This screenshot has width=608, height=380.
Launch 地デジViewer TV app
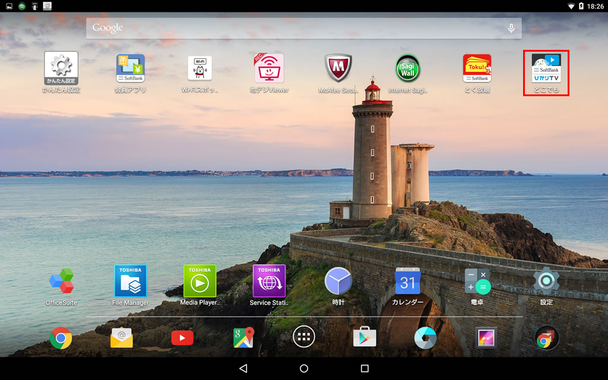(x=269, y=68)
